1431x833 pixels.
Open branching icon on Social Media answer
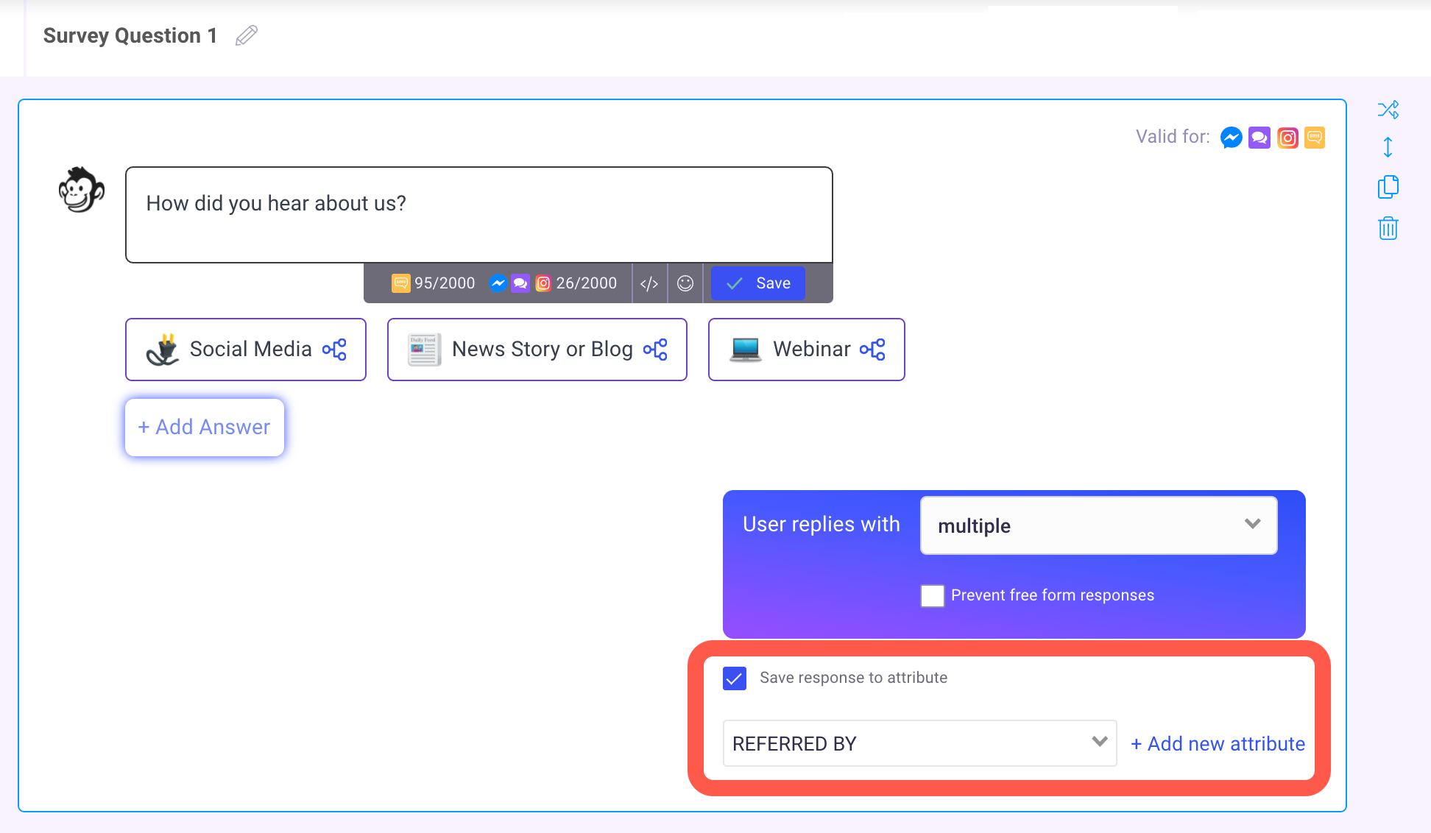[335, 350]
